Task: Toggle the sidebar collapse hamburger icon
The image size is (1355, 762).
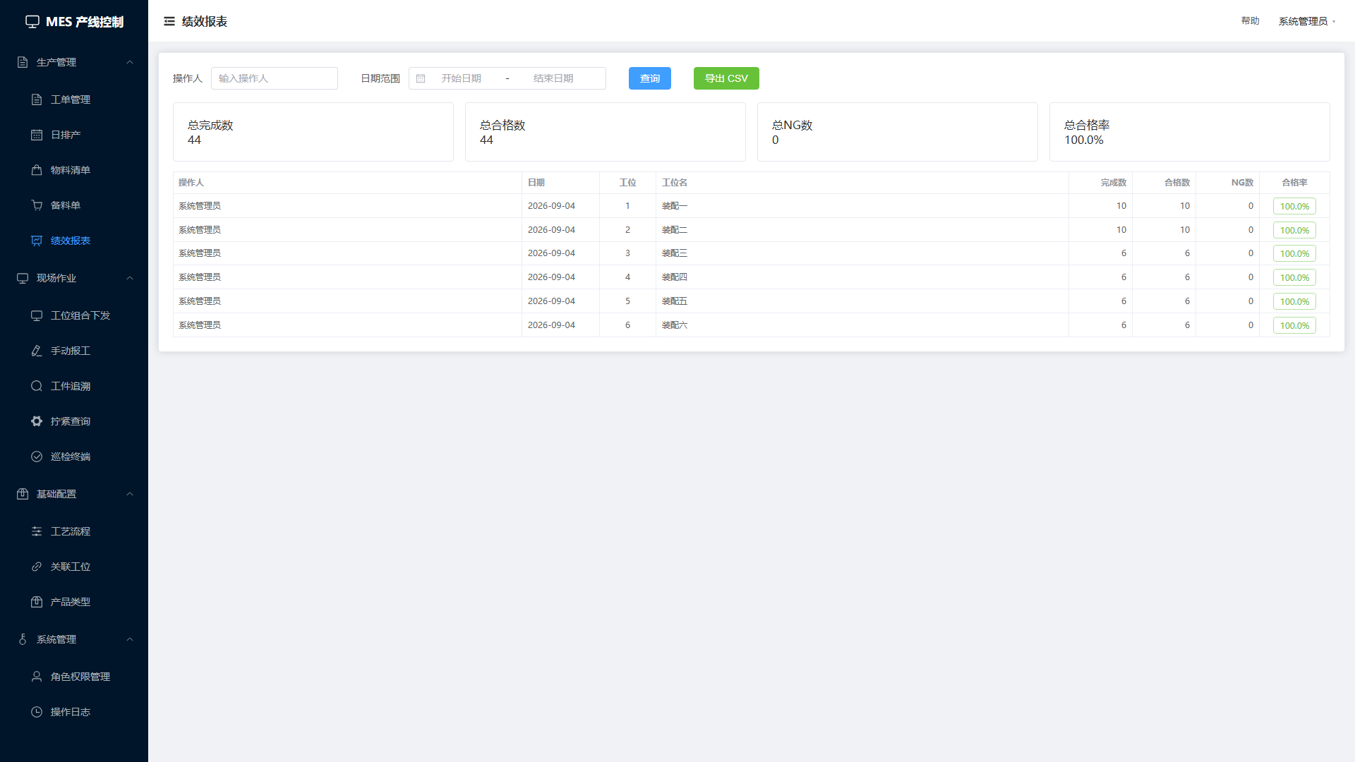Action: 169,21
